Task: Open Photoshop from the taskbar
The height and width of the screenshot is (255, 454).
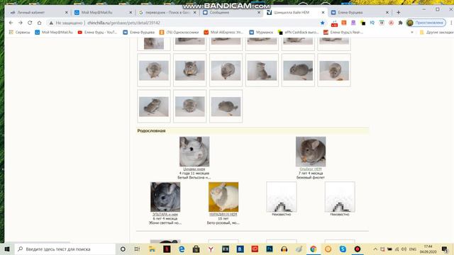Action: 270,249
